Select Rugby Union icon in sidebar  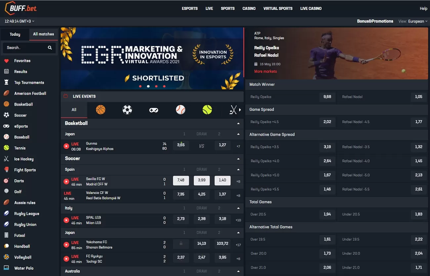pos(6,224)
